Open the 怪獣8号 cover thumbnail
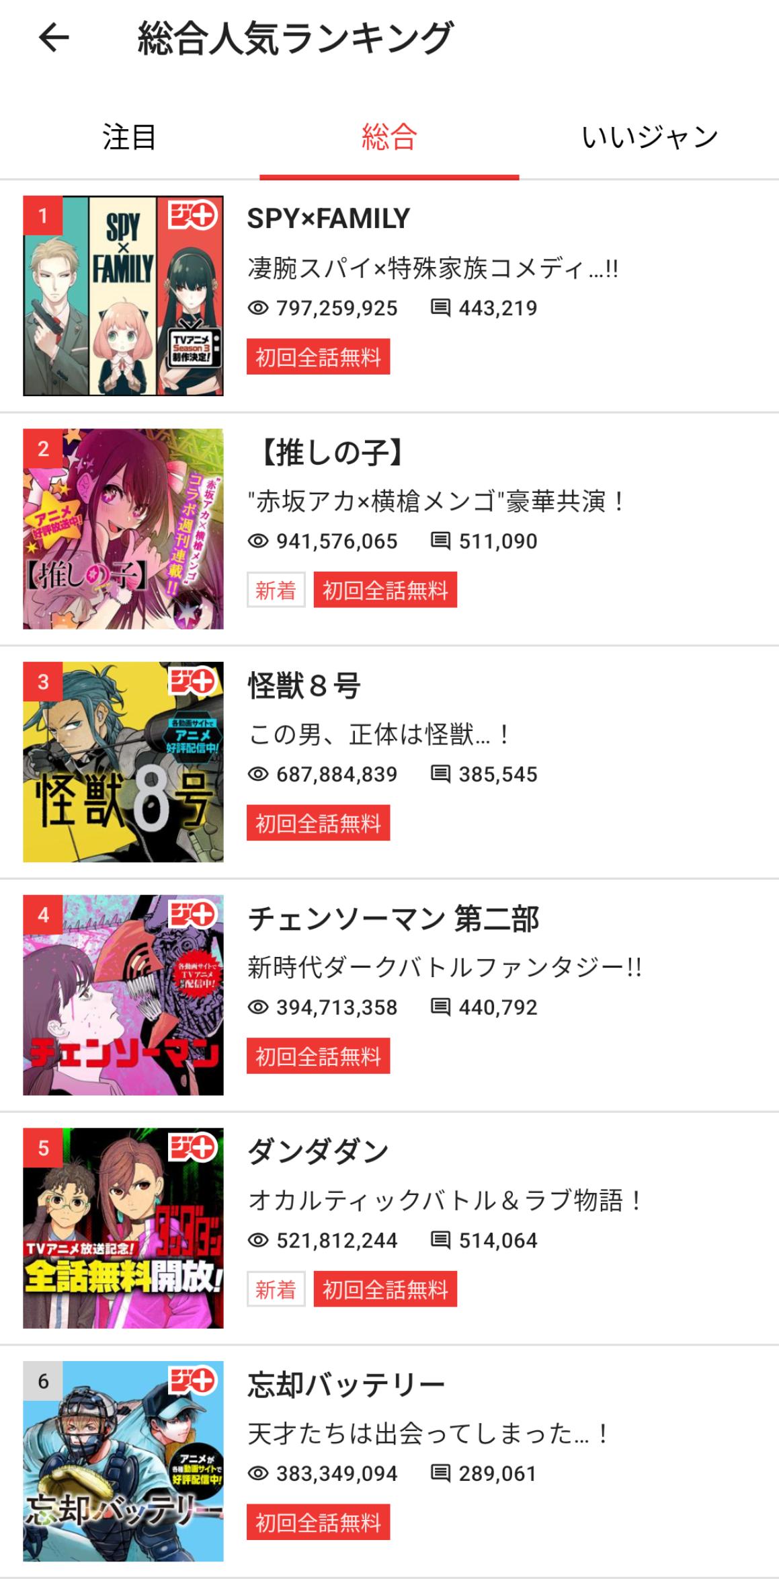This screenshot has height=1579, width=779. (123, 762)
